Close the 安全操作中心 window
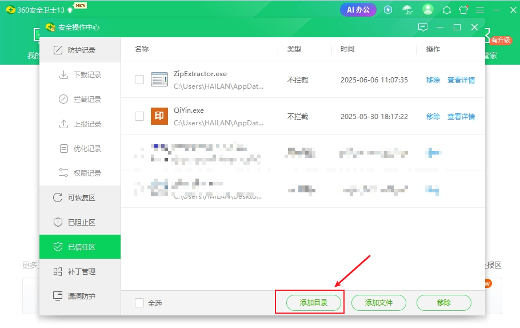 pyautogui.click(x=474, y=27)
